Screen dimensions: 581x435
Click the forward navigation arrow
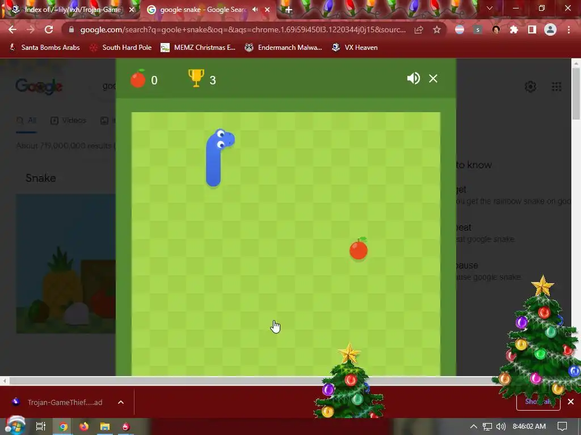[31, 29]
